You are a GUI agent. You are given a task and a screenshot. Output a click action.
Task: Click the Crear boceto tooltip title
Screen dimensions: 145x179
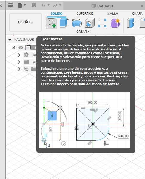tap(51, 39)
